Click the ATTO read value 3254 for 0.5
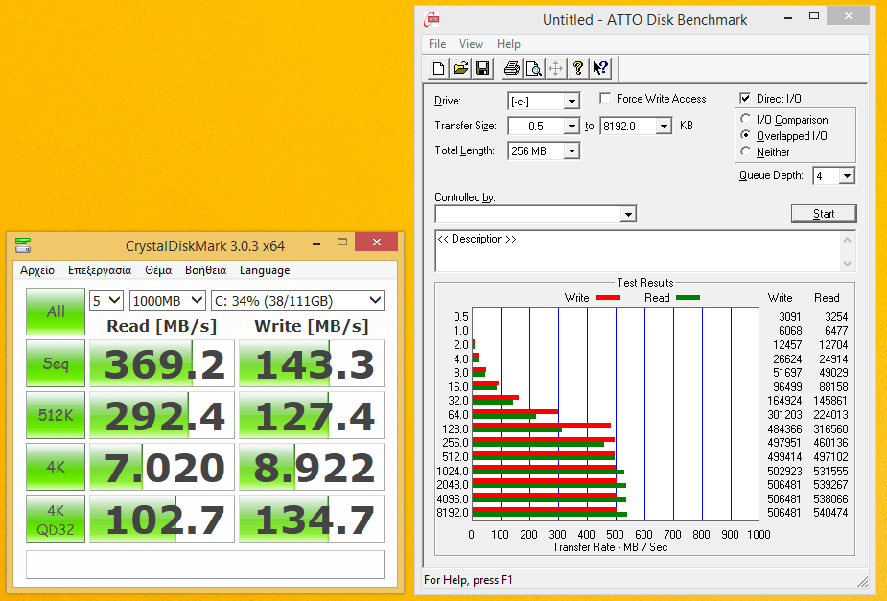887x601 pixels. pos(836,316)
